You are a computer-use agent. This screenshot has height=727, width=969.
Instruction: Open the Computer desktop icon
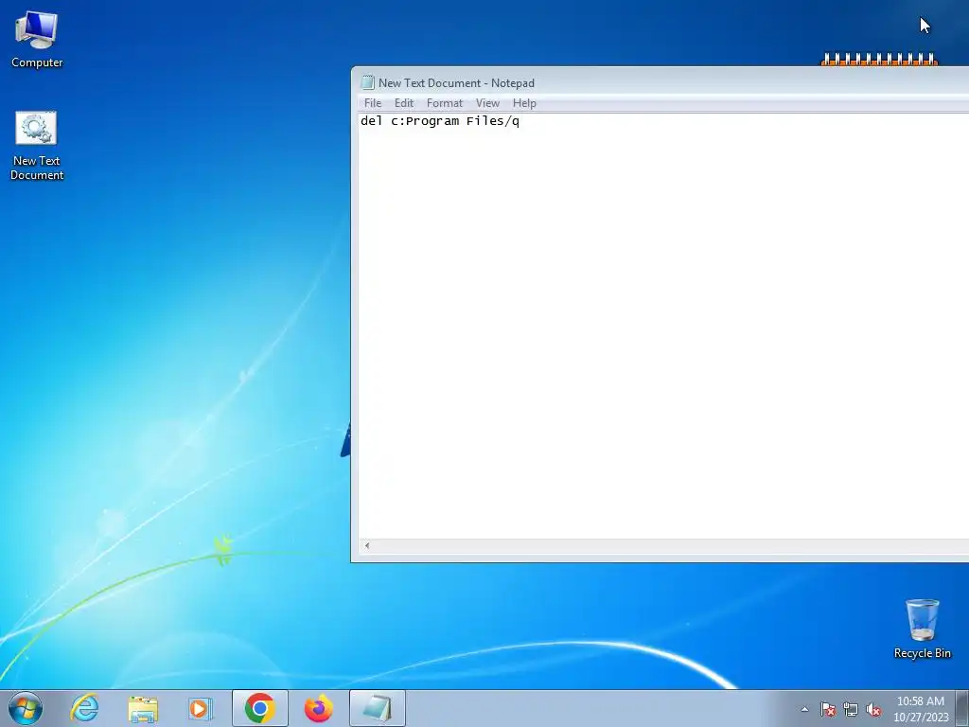coord(37,38)
